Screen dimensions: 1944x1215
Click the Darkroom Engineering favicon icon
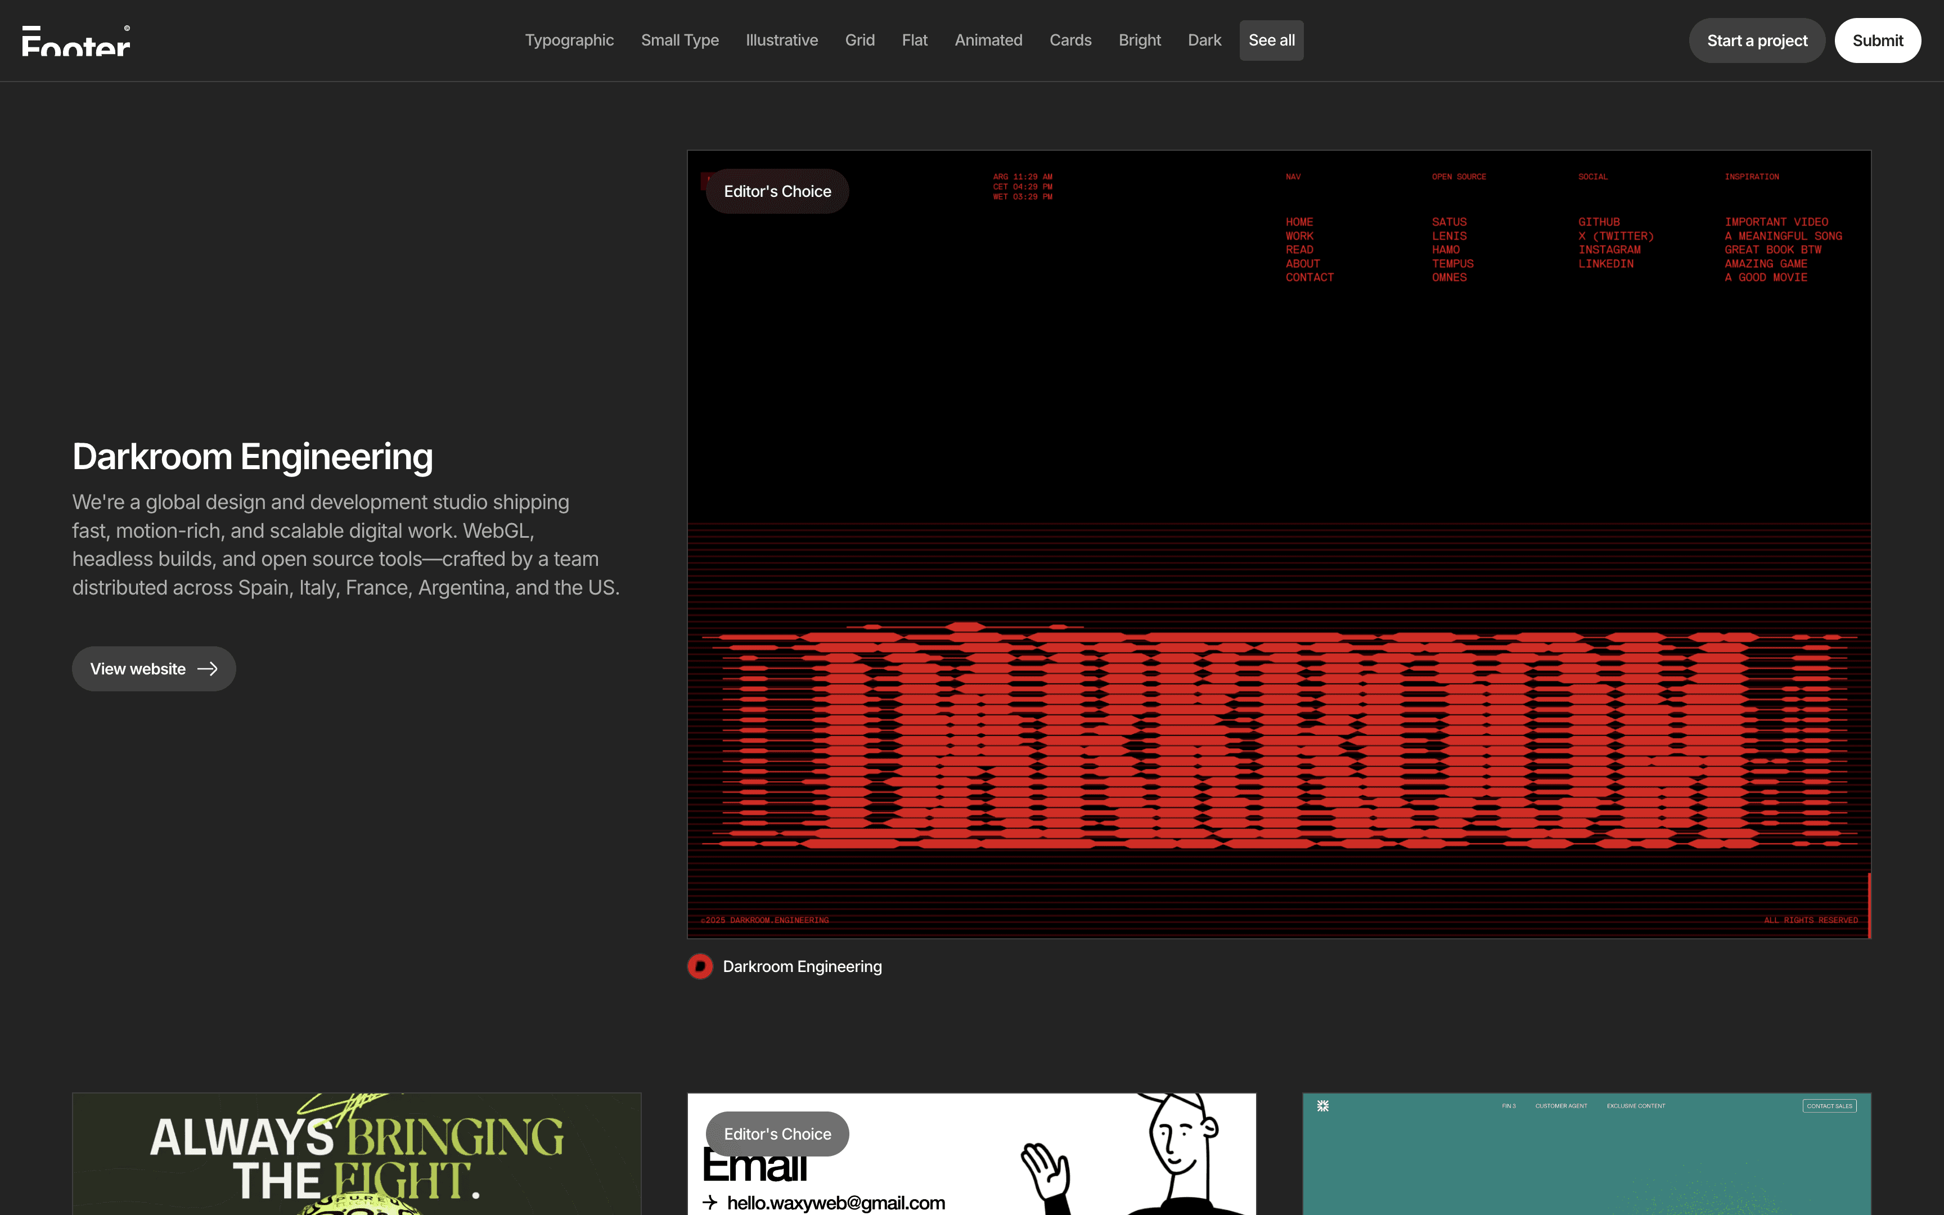point(700,967)
